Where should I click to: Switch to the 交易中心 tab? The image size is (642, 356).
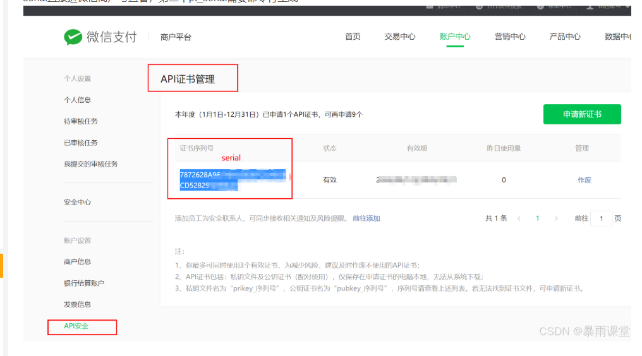click(399, 37)
